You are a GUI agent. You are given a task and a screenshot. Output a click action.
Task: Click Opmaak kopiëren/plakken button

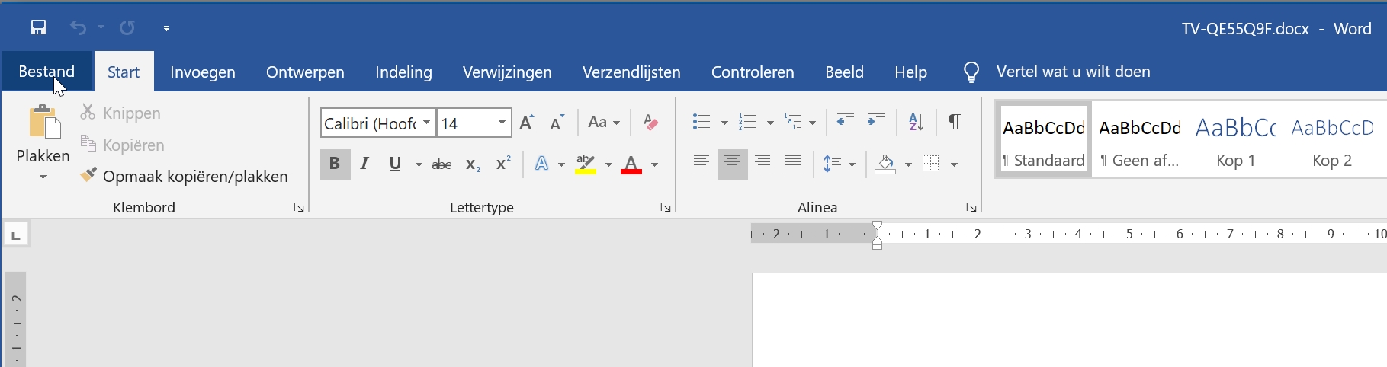point(185,177)
